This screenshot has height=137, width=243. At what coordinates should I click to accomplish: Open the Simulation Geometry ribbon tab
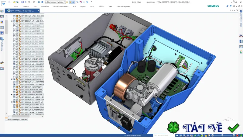point(61,6)
